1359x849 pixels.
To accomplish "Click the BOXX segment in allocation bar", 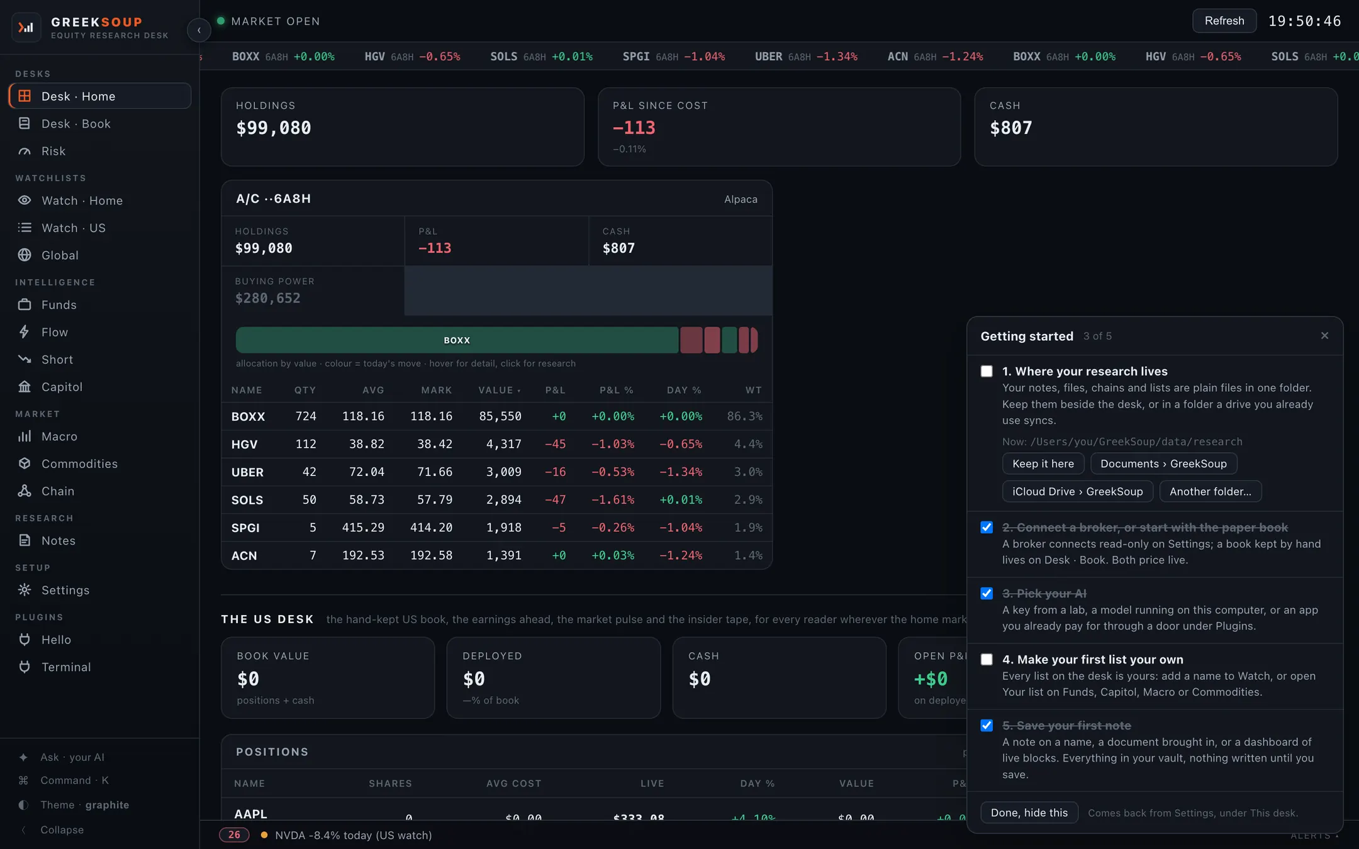I will [x=457, y=340].
